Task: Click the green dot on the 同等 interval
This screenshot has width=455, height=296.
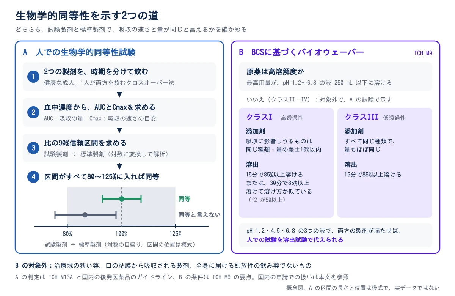Action: (122, 198)
